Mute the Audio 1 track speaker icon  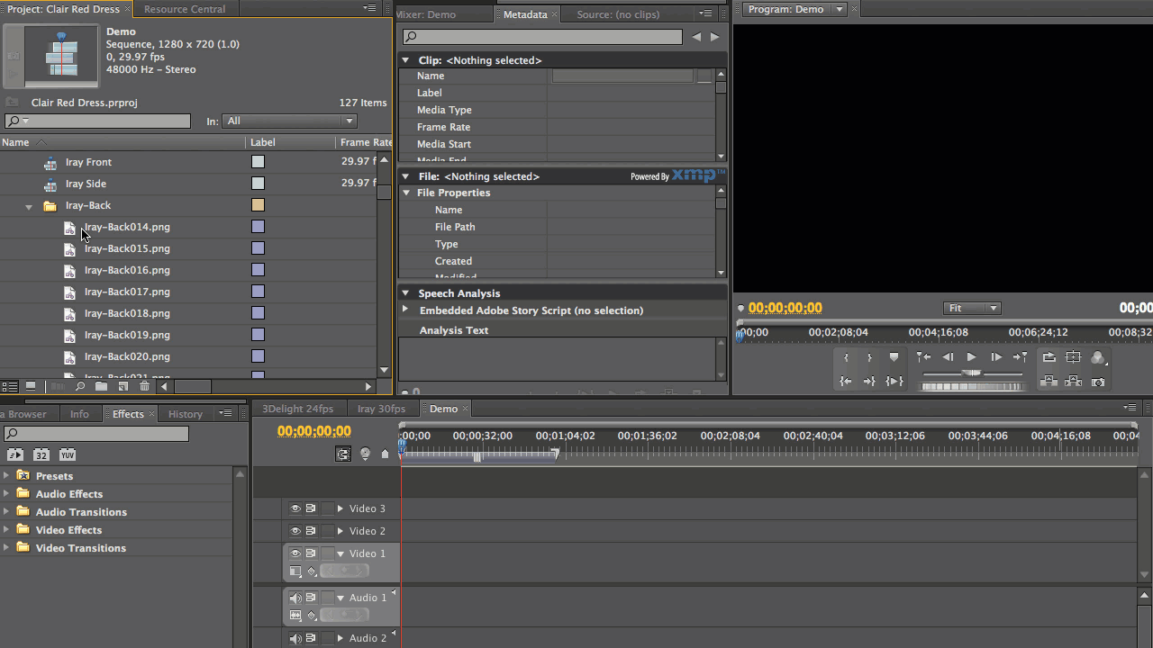[x=295, y=597]
